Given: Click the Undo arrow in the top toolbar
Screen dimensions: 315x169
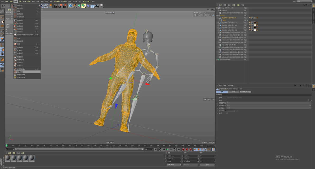Looking at the screenshot, I should tap(3, 6).
